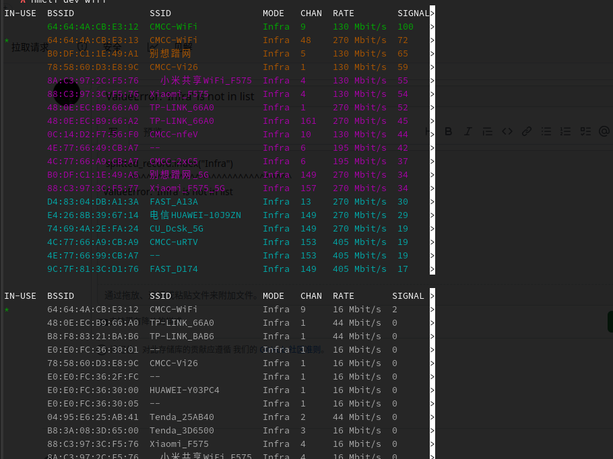Image resolution: width=613 pixels, height=459 pixels.
Task: Select BSSID E0:E0:FC:36:30:05 in terminal
Action: 93,404
